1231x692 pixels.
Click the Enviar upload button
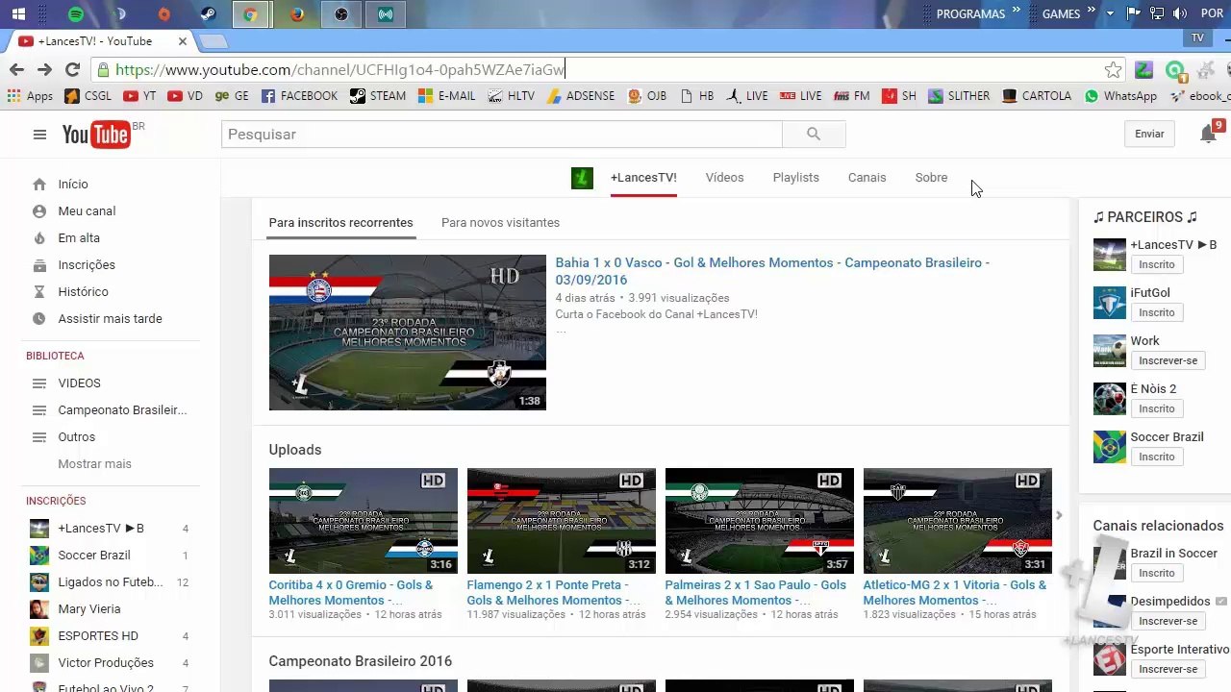(x=1149, y=135)
